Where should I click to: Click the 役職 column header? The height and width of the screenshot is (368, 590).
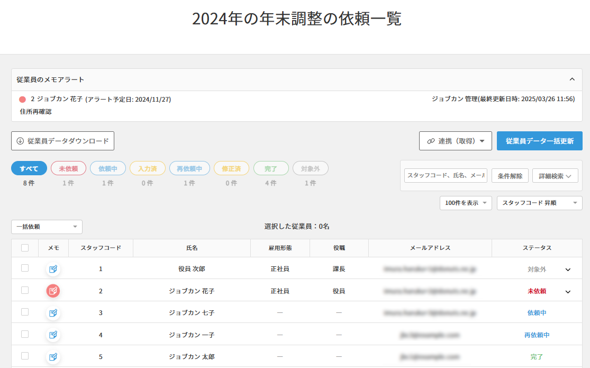339,248
